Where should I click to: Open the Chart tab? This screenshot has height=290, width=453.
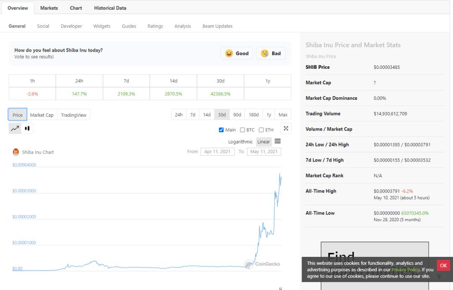pos(76,8)
